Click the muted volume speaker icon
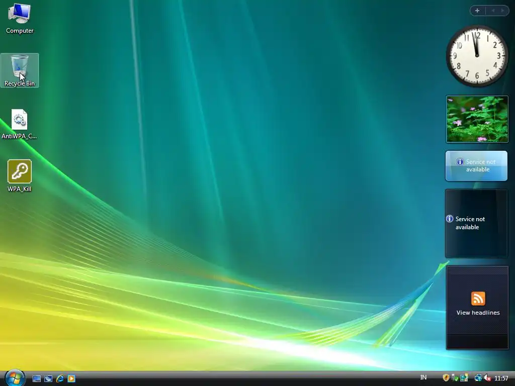The height and width of the screenshot is (386, 515). [487, 378]
